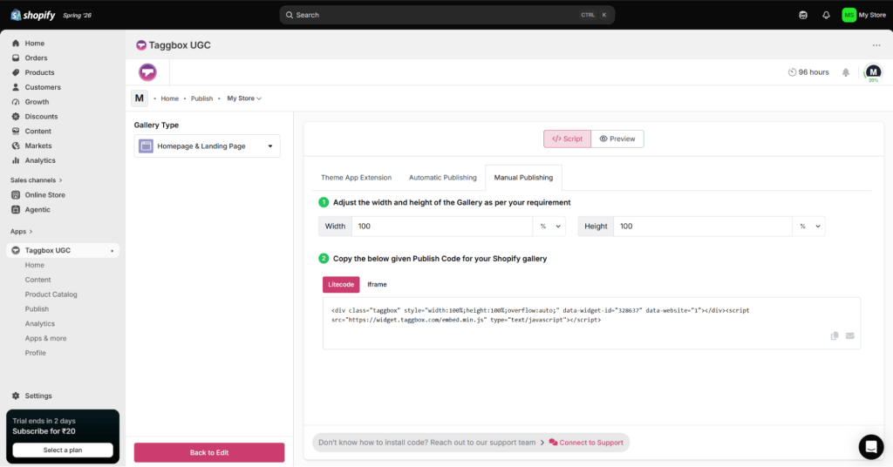The height and width of the screenshot is (467, 893).
Task: Select the Manual Publishing tab
Action: pos(523,178)
